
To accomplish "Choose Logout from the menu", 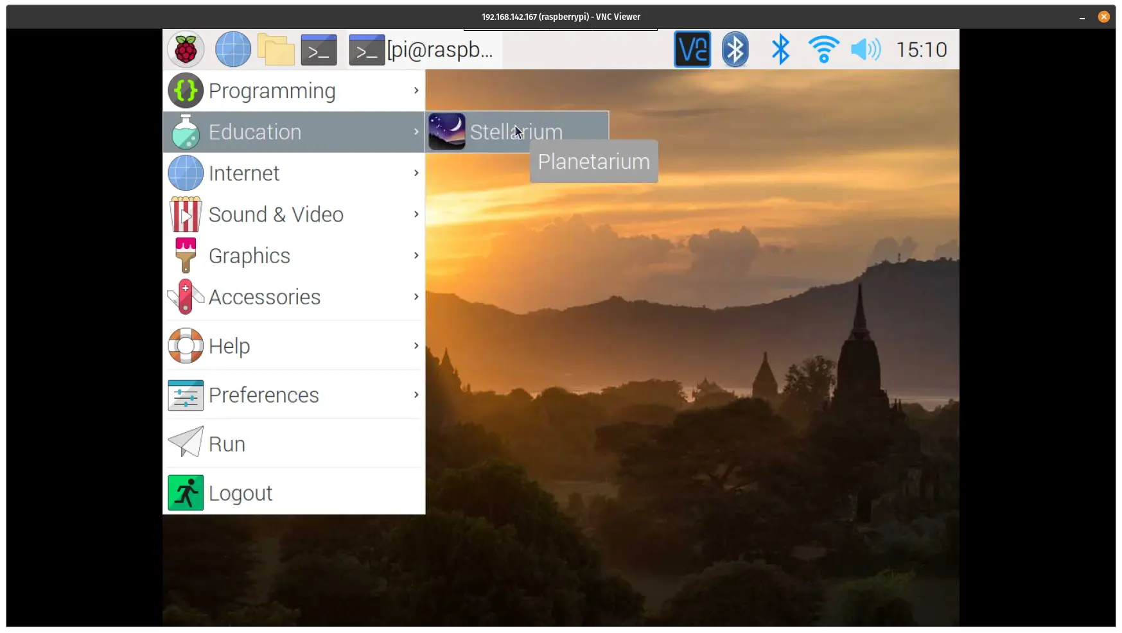I will click(x=294, y=493).
